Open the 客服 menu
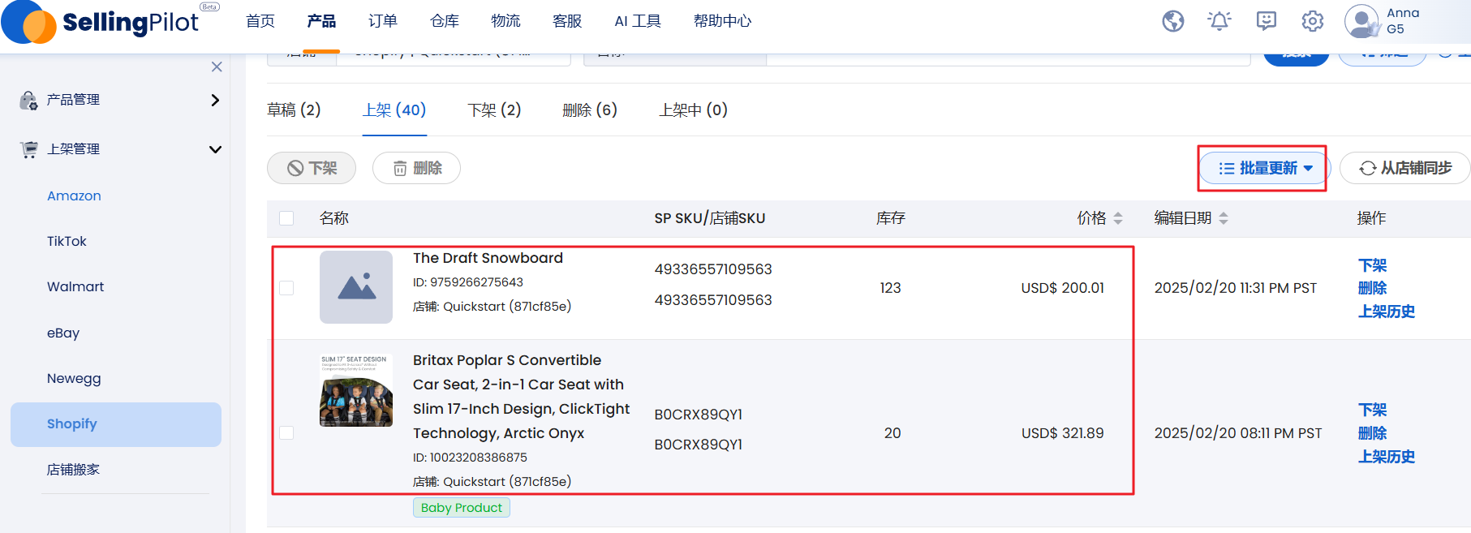 tap(567, 21)
